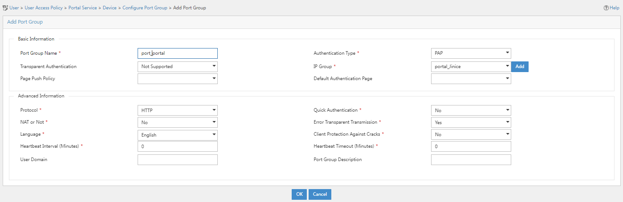
Task: Navigate to Configure Port Group breadcrumb
Action: pyautogui.click(x=145, y=8)
